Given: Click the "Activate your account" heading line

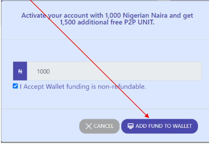Looking at the screenshot, I should coord(107,16).
